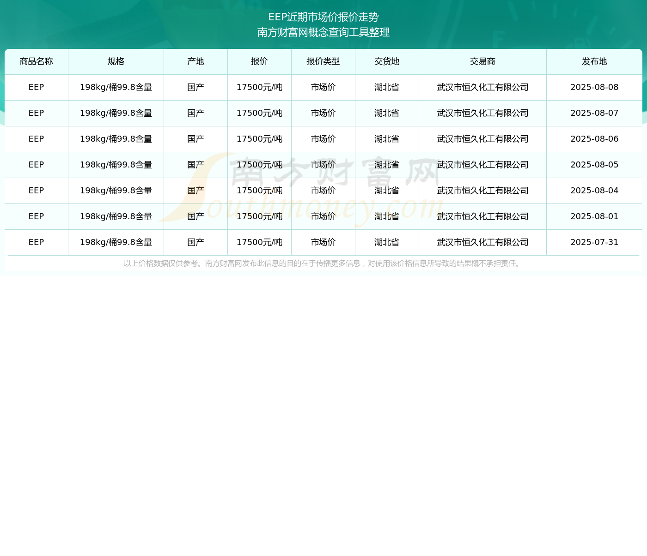The width and height of the screenshot is (647, 556).
Task: Click '国产' in the 2025-08-08 row
Action: (196, 87)
